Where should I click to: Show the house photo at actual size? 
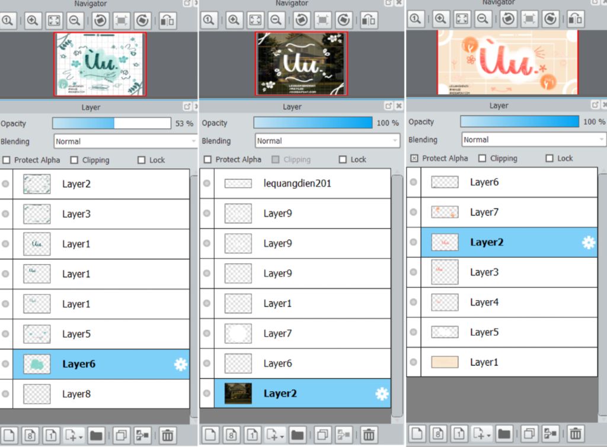(x=208, y=20)
